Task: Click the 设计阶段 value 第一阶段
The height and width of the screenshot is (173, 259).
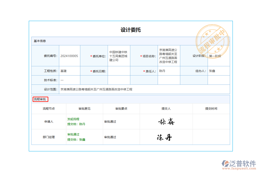Action: [215, 56]
